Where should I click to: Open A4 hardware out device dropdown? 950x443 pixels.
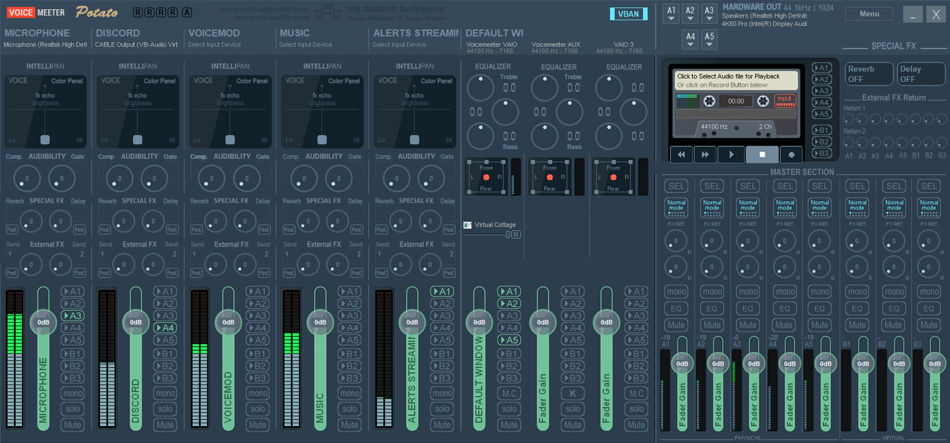point(690,39)
